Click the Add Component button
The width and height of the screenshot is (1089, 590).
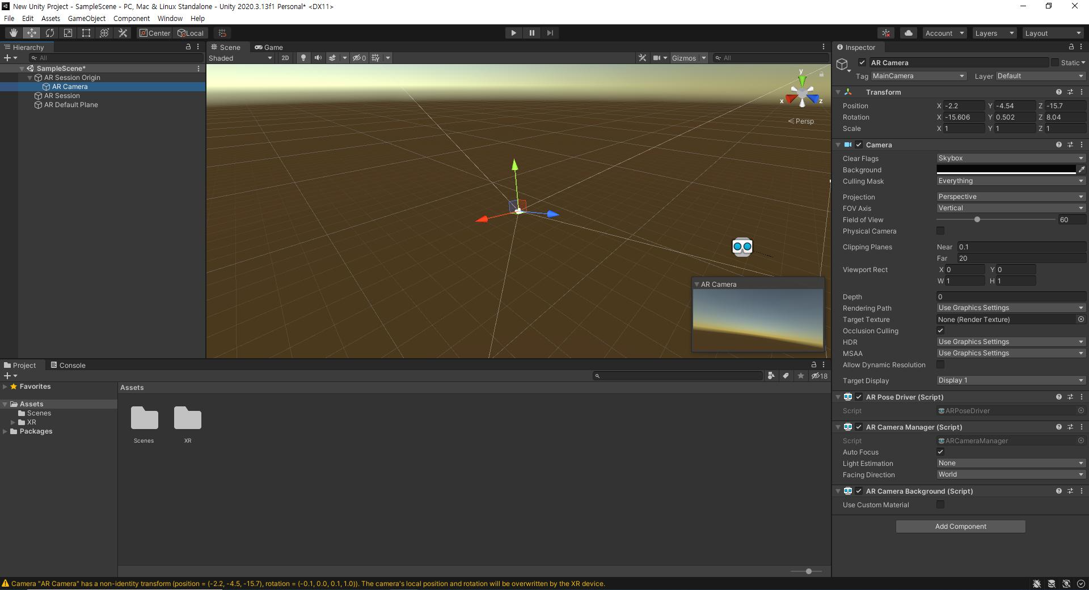click(960, 527)
